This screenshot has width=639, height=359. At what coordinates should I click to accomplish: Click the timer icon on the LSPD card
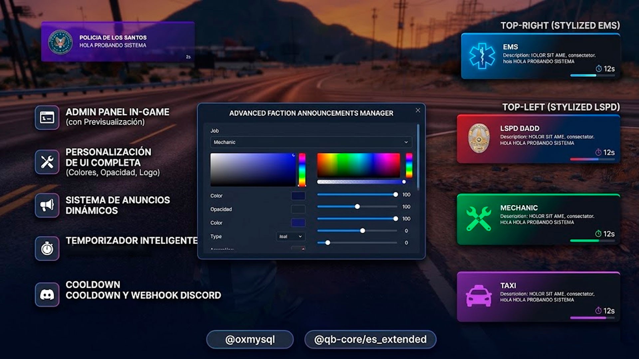coord(598,152)
